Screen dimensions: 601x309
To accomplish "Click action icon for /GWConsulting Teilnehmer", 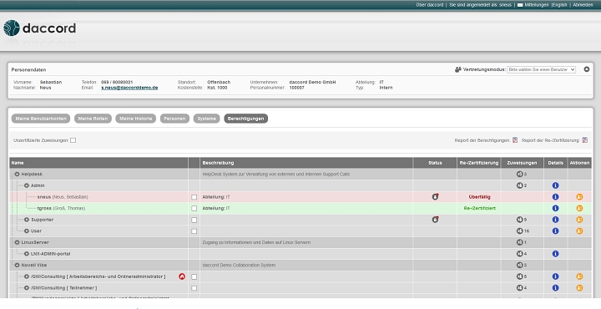I will point(579,288).
